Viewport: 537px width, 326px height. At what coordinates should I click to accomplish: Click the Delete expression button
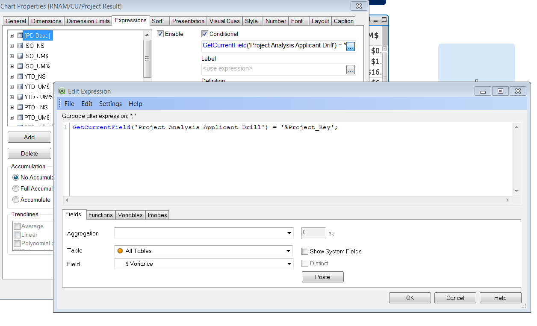(30, 153)
